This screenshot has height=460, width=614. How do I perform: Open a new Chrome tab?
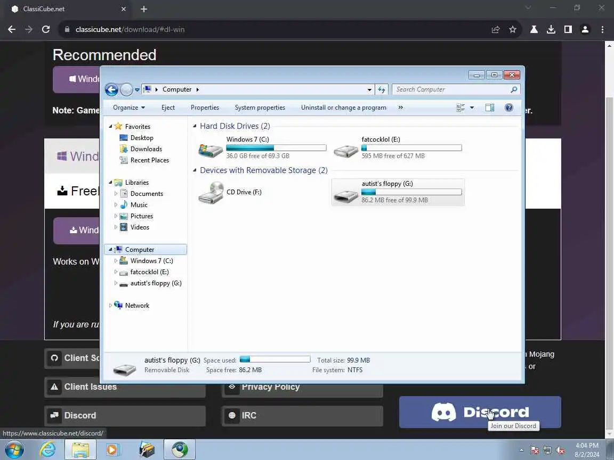pyautogui.click(x=144, y=9)
